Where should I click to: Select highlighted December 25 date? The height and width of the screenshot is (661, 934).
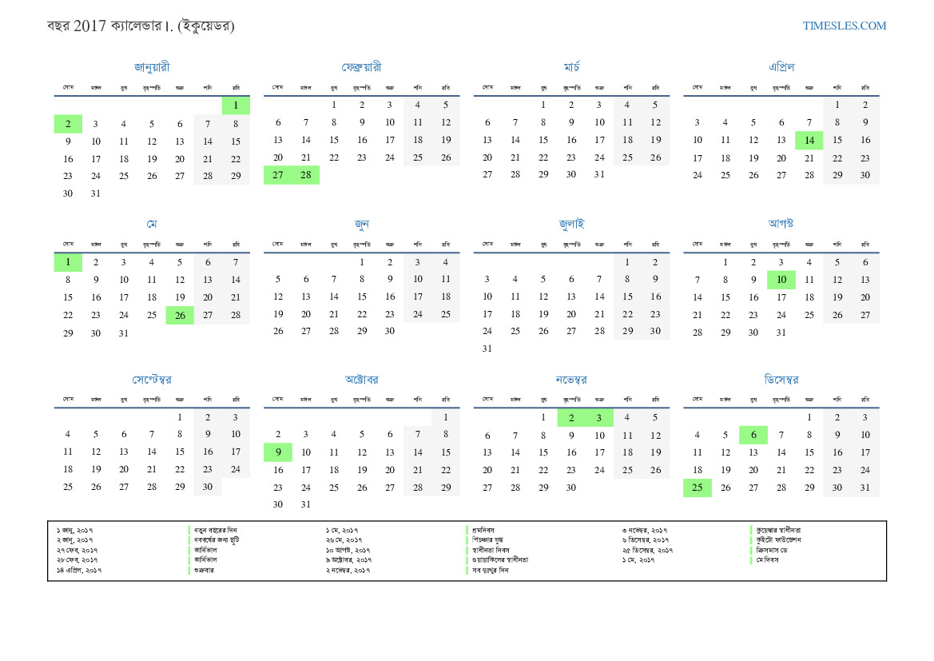[697, 488]
